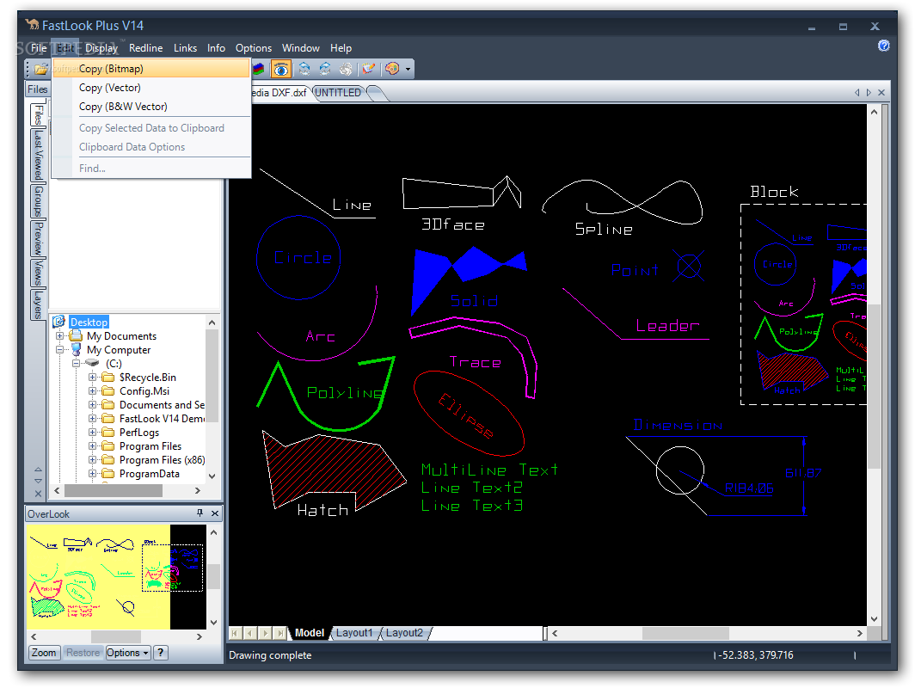Image resolution: width=915 pixels, height=688 pixels.
Task: Collapse the (C:) drive node
Action: point(76,364)
